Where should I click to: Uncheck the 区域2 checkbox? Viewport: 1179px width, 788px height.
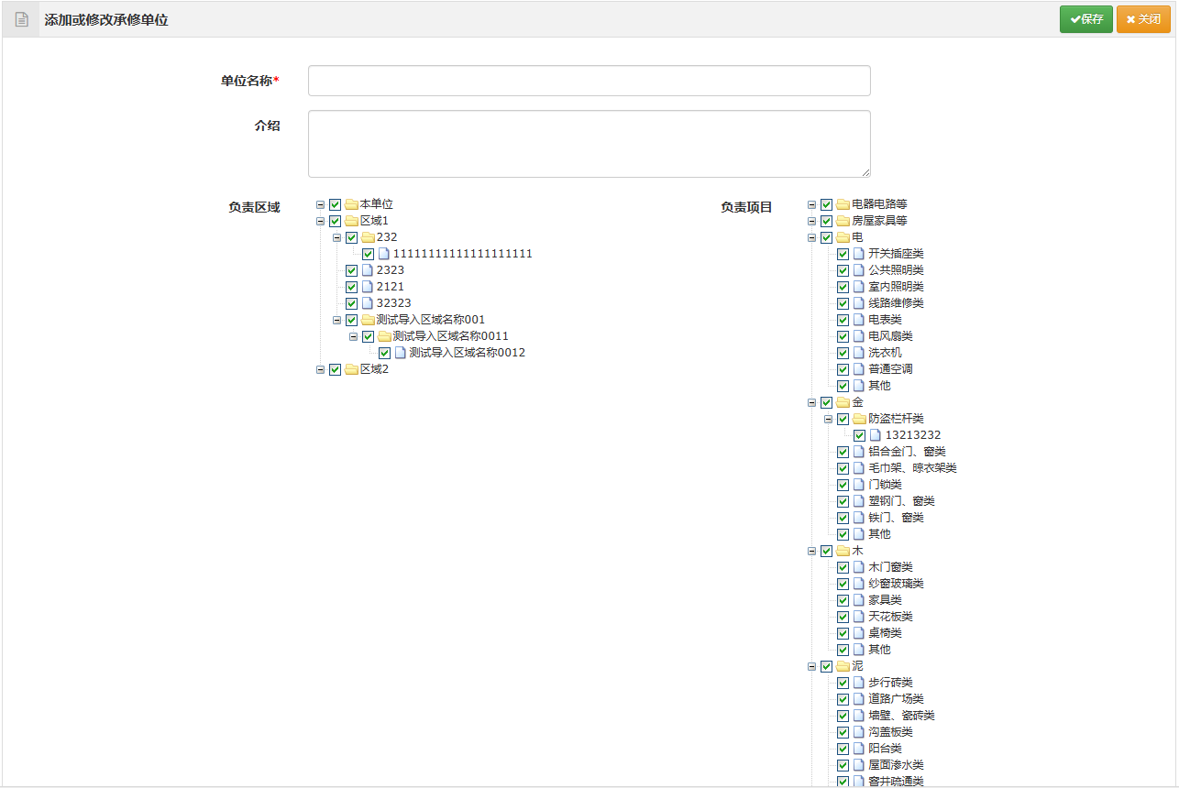[335, 369]
